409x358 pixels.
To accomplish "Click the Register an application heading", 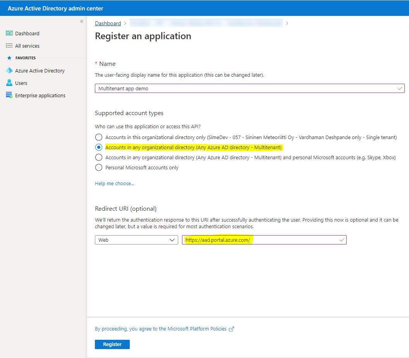I will tap(143, 36).
